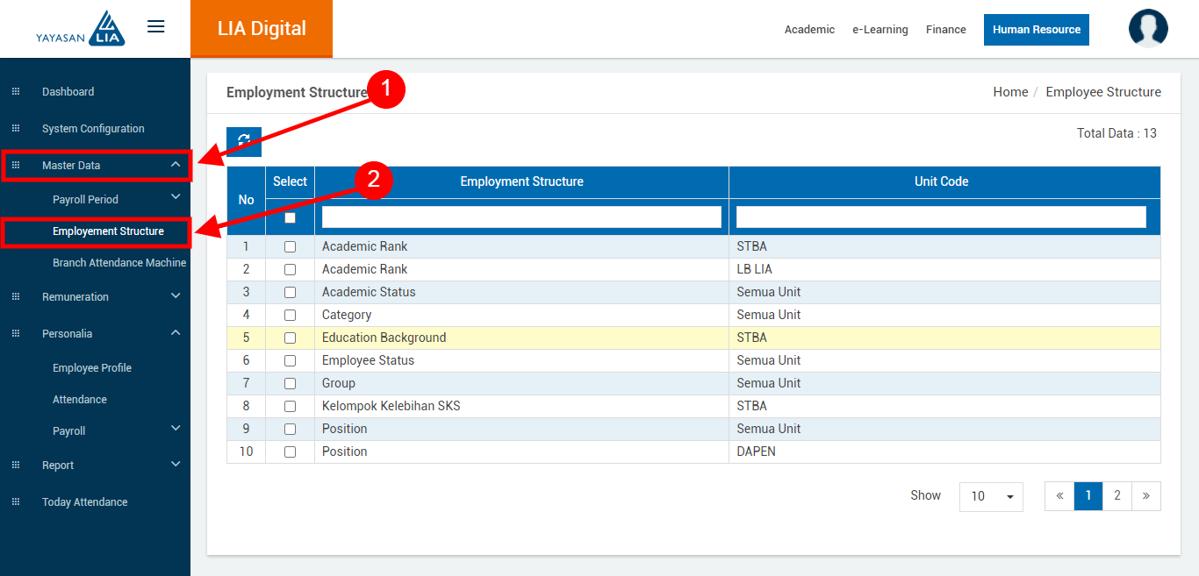Click the grid icon beside Today Attendance
This screenshot has height=576, width=1199.
[15, 502]
